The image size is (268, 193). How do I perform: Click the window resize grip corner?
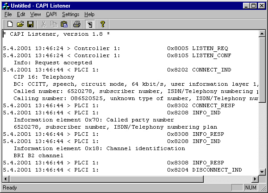pyautogui.click(x=263, y=188)
